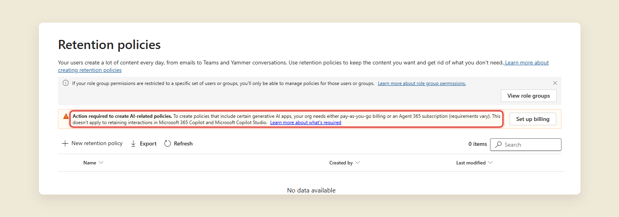Viewport: 619px width, 217px height.
Task: Open View role groups
Action: click(x=529, y=96)
